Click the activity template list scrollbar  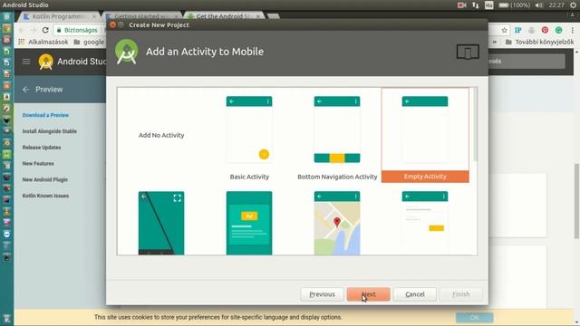pyautogui.click(x=475, y=124)
